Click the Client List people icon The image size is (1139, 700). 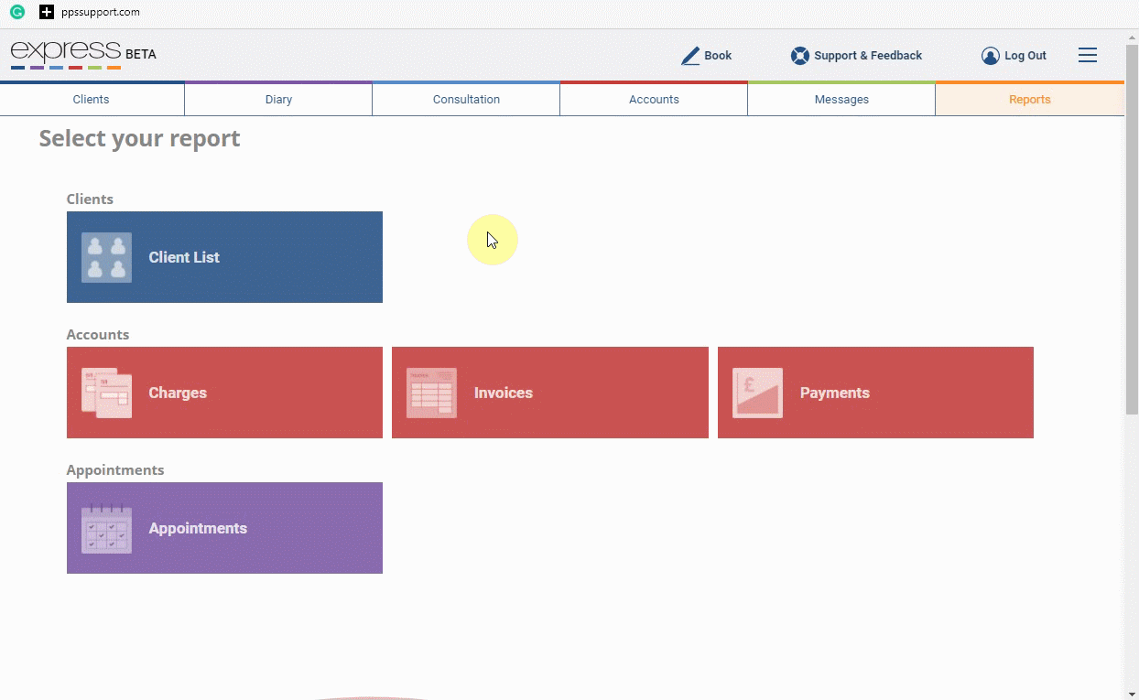pyautogui.click(x=106, y=257)
